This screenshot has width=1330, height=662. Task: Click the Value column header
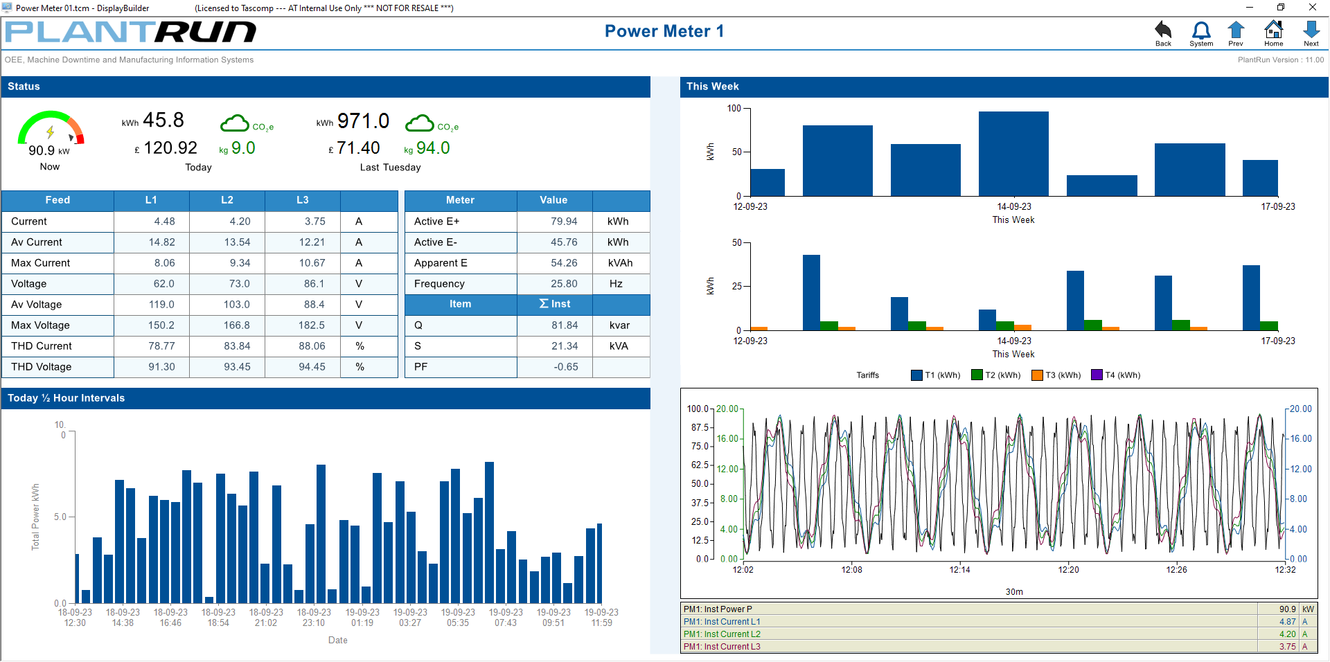[x=554, y=200]
